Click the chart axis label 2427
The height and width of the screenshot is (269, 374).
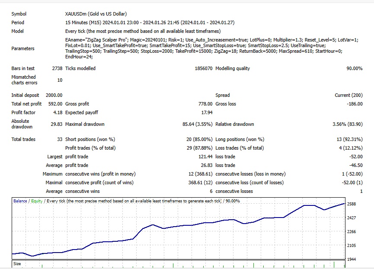tap(352, 218)
